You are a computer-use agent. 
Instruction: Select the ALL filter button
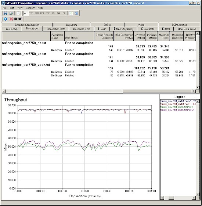(26, 13)
